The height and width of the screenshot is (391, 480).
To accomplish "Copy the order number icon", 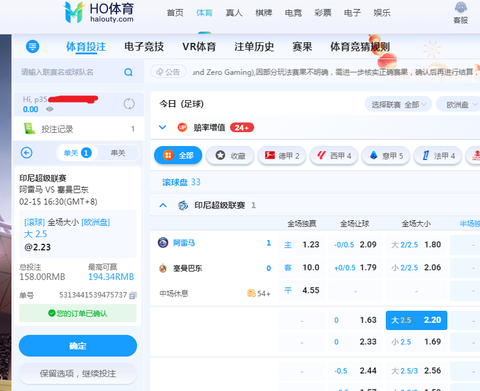I will (133, 295).
